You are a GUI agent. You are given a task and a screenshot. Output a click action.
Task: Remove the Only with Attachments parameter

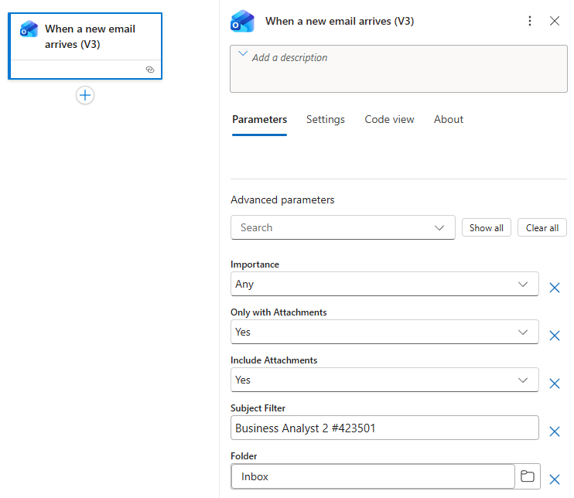(x=555, y=336)
